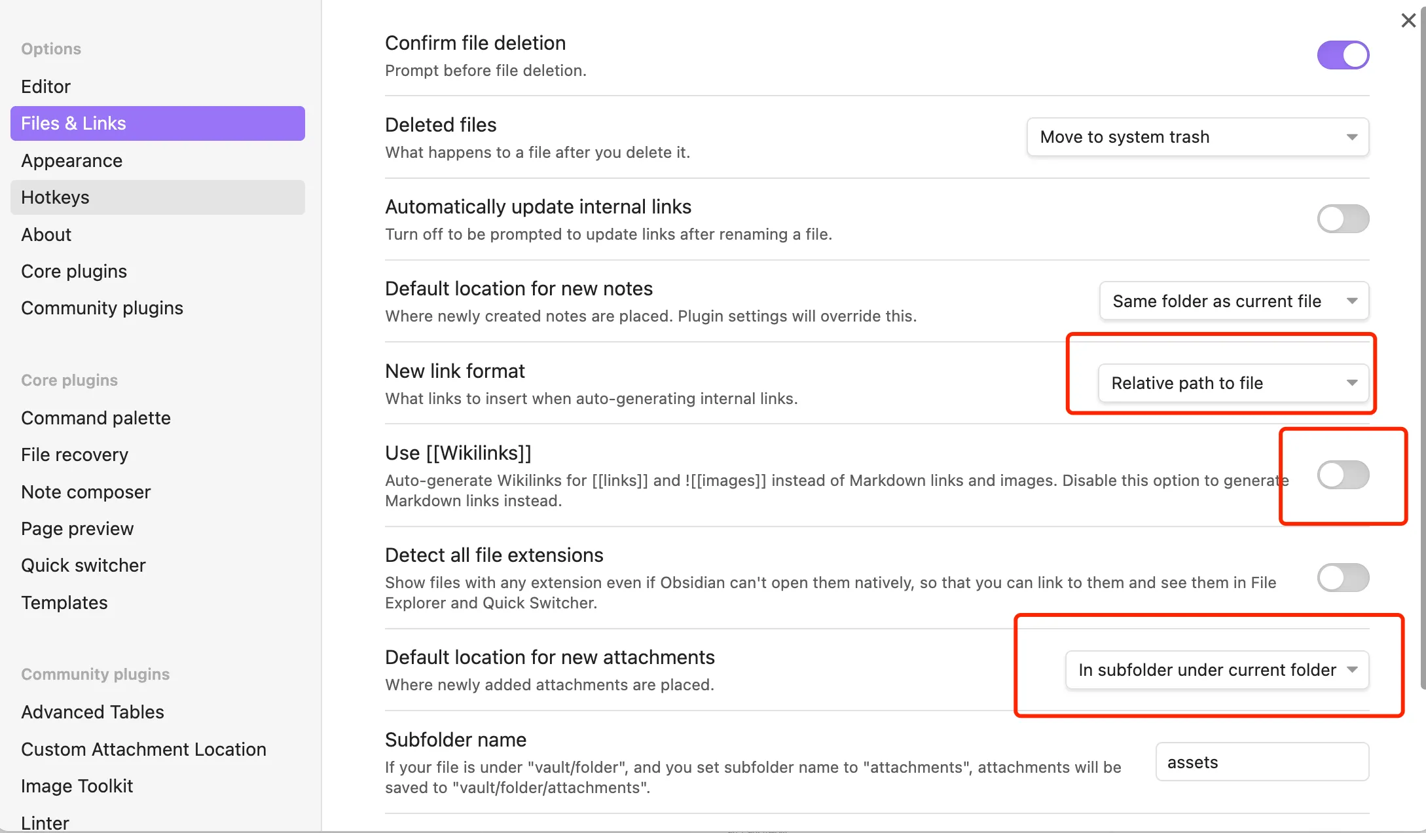
Task: Enable Automatically update internal links toggle
Action: point(1343,219)
